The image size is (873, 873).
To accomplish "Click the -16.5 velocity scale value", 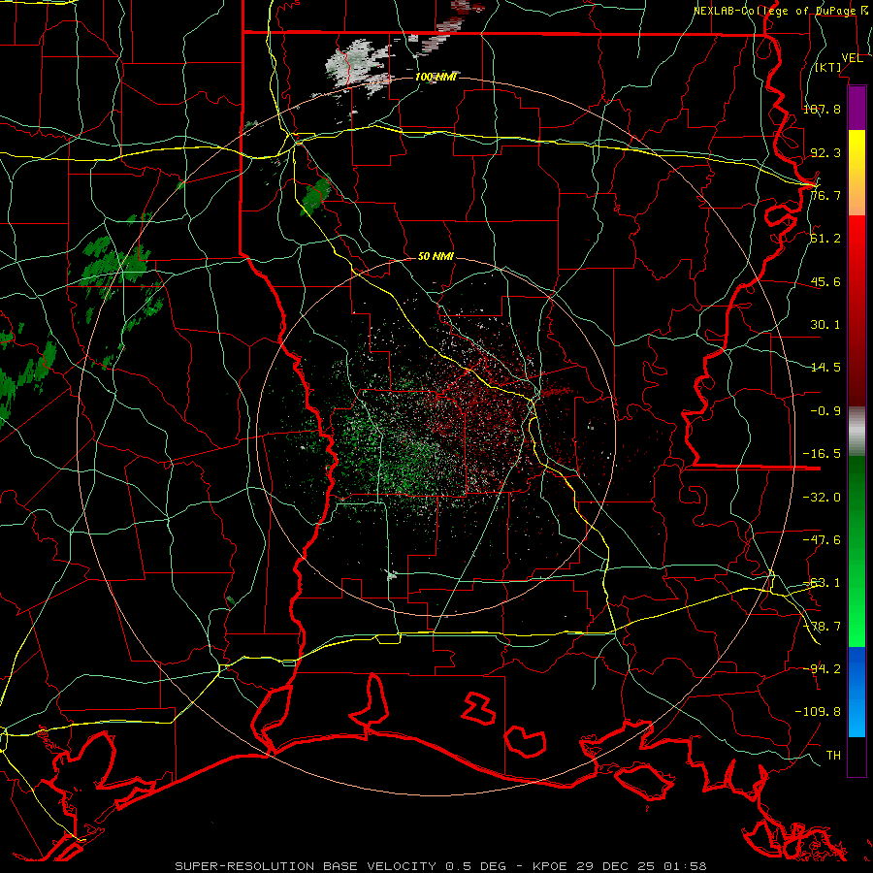I will point(822,454).
